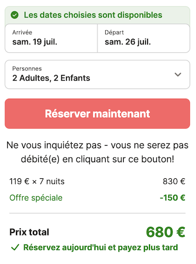Expand the Personnes chevron arrow
The image size is (196, 264).
pyautogui.click(x=178, y=74)
